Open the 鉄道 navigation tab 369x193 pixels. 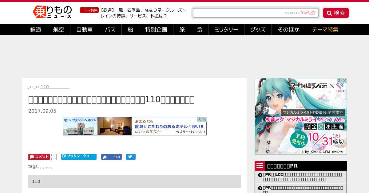(36, 29)
